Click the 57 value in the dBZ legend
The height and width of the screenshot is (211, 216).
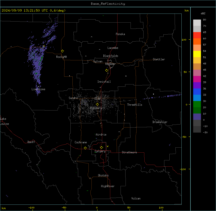204,45
